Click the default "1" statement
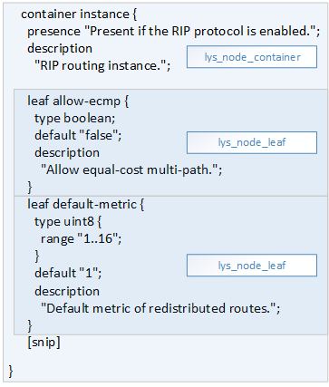329x387 pixels. [x=68, y=273]
